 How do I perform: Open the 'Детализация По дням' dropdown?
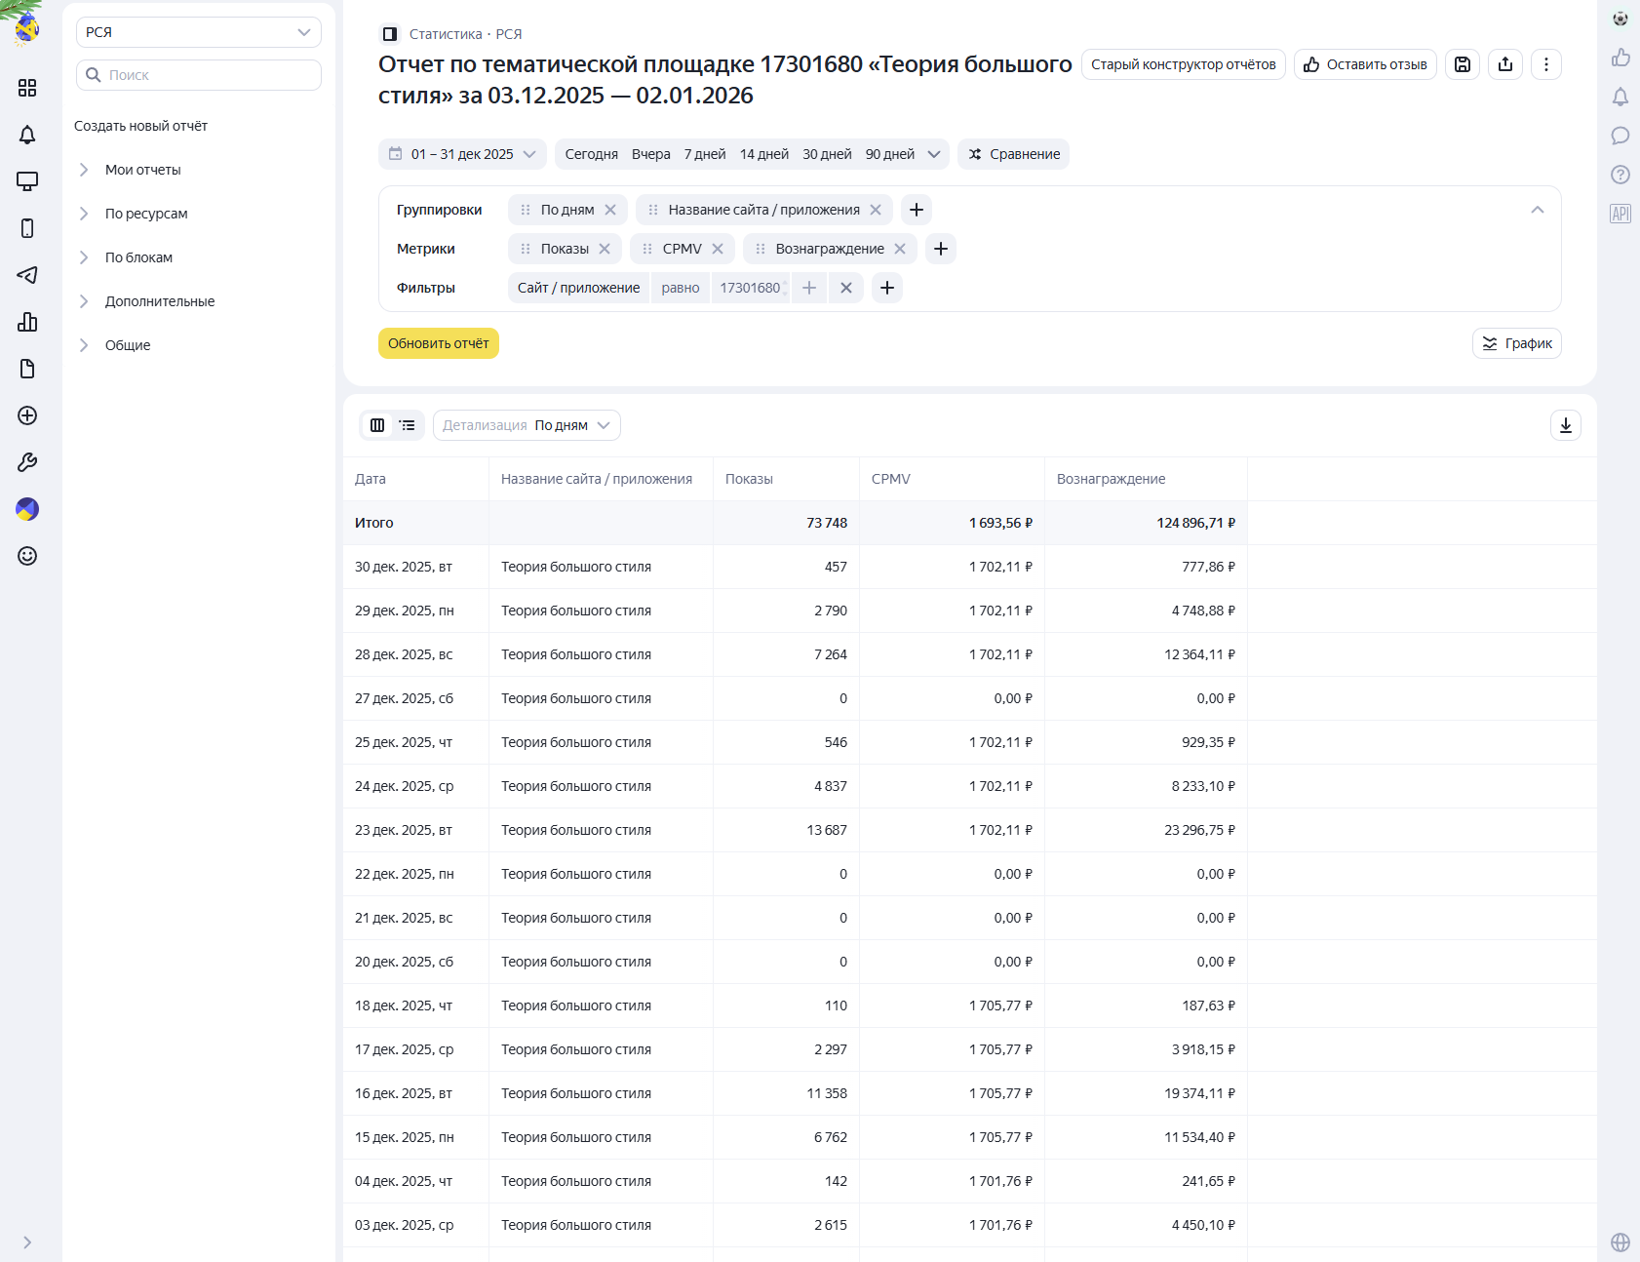[x=527, y=425]
